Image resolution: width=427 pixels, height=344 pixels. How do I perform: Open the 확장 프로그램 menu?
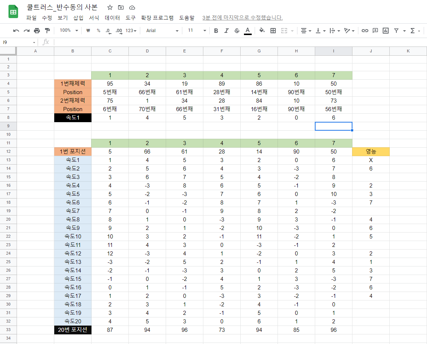click(157, 18)
